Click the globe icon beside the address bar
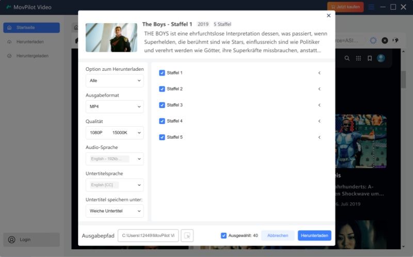413x257 pixels. pyautogui.click(x=395, y=40)
